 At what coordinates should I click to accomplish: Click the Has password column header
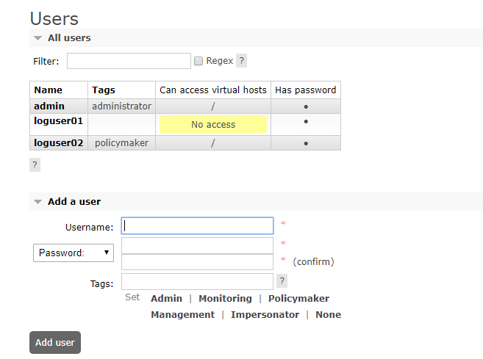click(306, 90)
